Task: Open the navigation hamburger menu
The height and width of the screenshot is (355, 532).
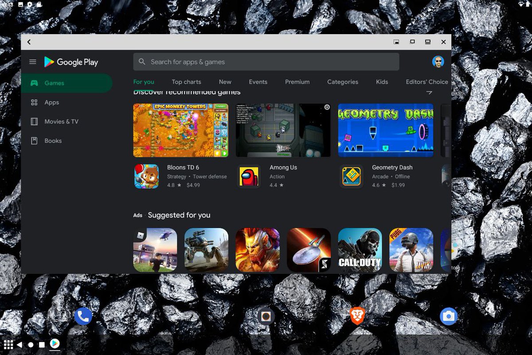Action: tap(32, 62)
